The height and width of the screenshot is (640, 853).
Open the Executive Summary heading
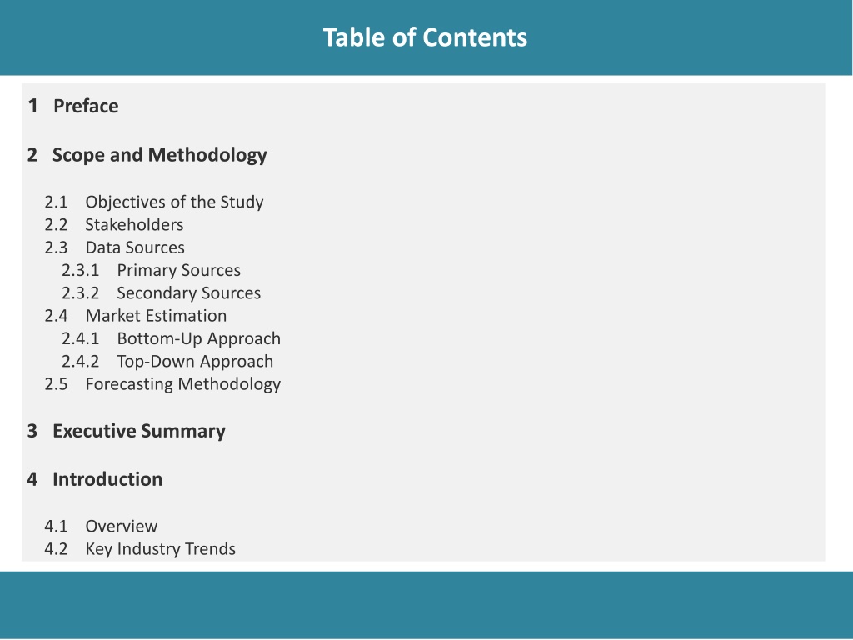pos(127,431)
